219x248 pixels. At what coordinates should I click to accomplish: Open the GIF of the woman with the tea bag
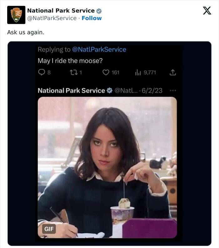point(107,166)
